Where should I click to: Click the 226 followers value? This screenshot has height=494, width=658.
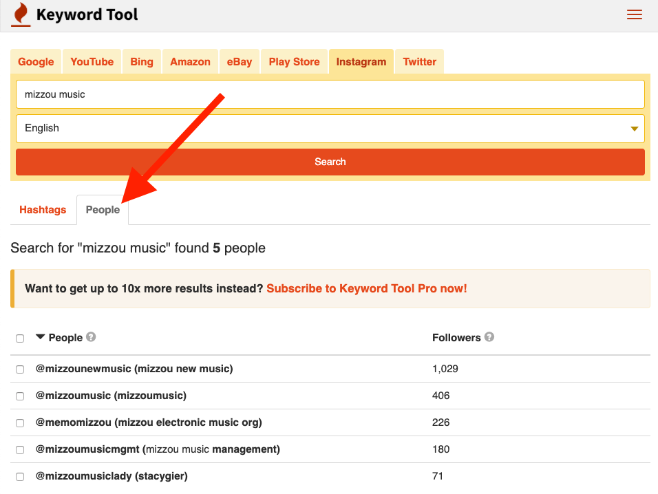tap(441, 422)
